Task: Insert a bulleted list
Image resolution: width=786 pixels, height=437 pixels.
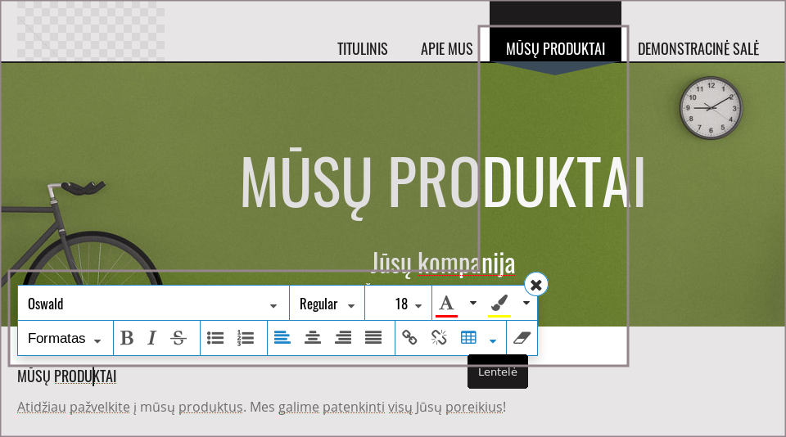Action: point(215,338)
